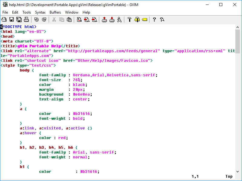The image size is (242, 181).
Task: Print the file with the printer icon
Action: (26, 20)
